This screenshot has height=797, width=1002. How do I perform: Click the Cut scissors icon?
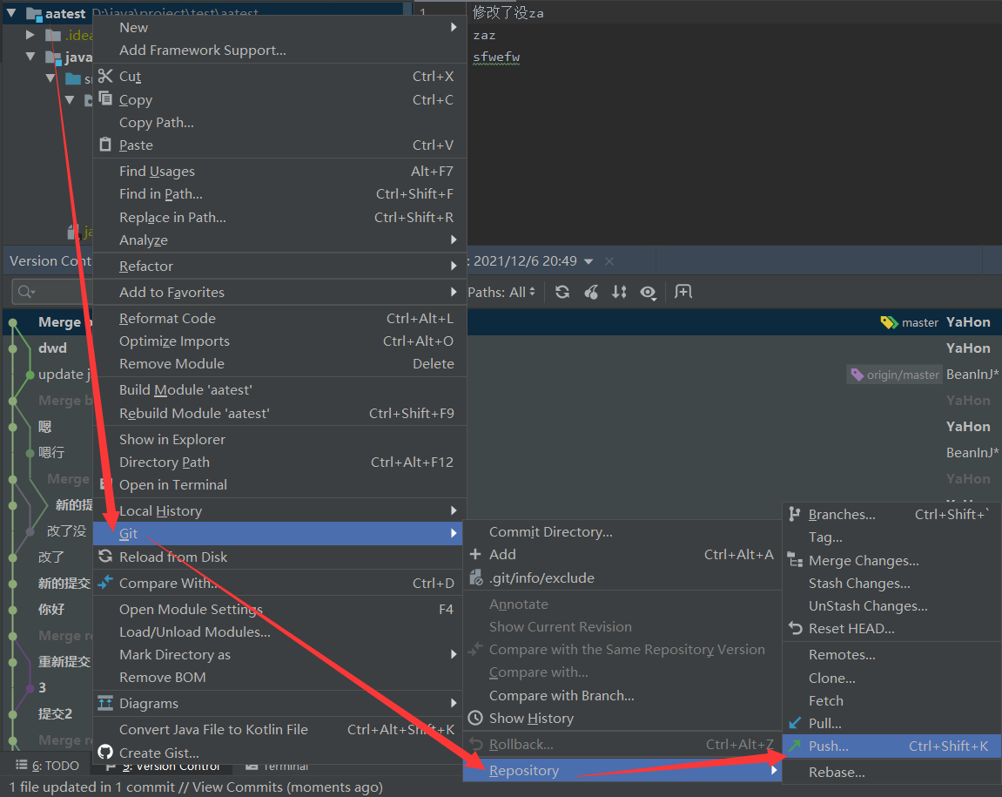tap(105, 76)
